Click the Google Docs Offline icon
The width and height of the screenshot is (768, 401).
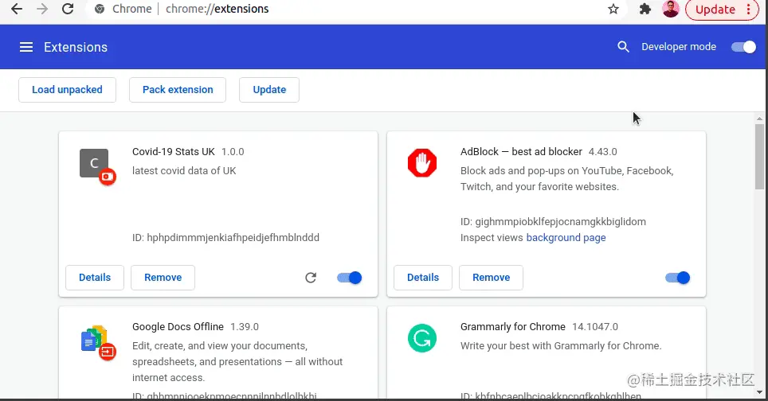coord(95,338)
